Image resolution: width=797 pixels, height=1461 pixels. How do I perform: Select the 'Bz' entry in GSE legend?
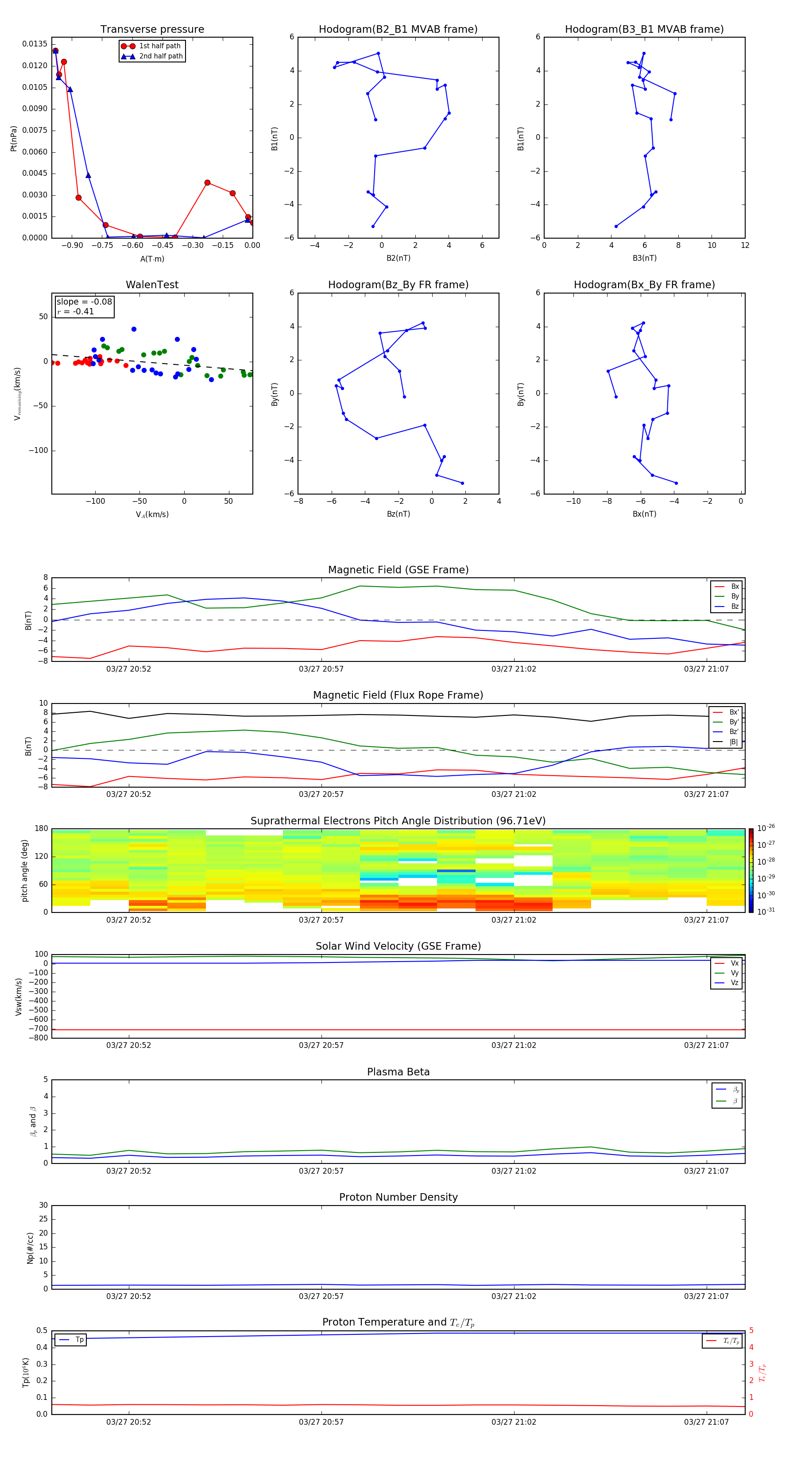[727, 606]
